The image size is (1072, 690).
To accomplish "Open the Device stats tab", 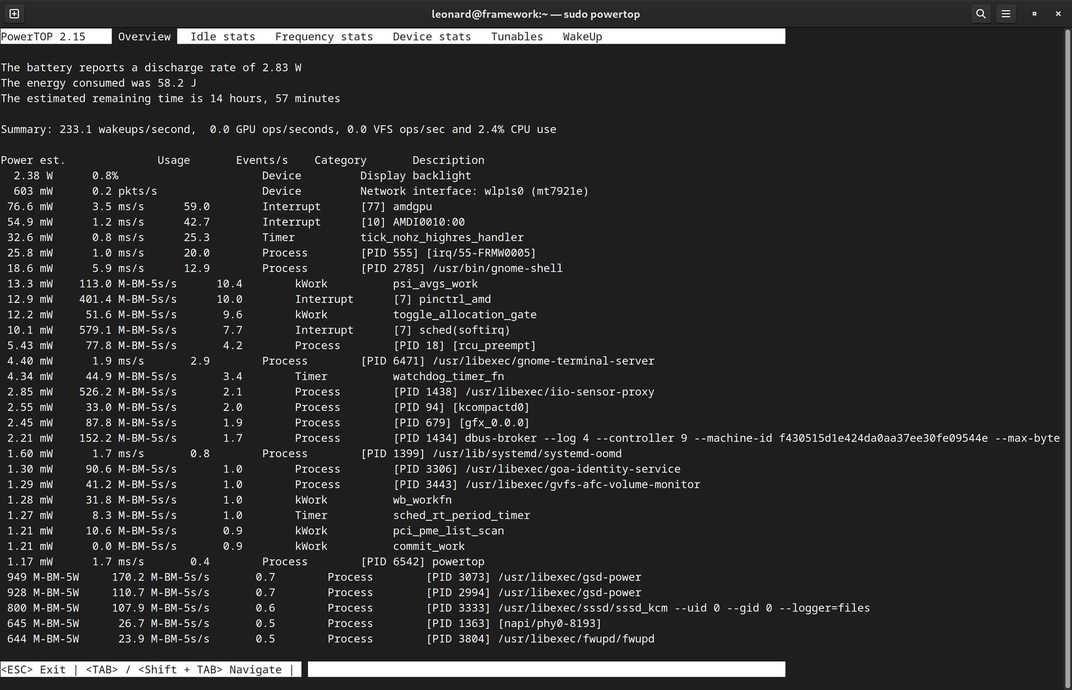I will [x=431, y=36].
